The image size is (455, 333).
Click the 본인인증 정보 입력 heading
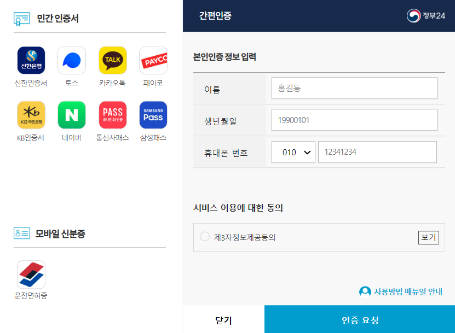(224, 57)
